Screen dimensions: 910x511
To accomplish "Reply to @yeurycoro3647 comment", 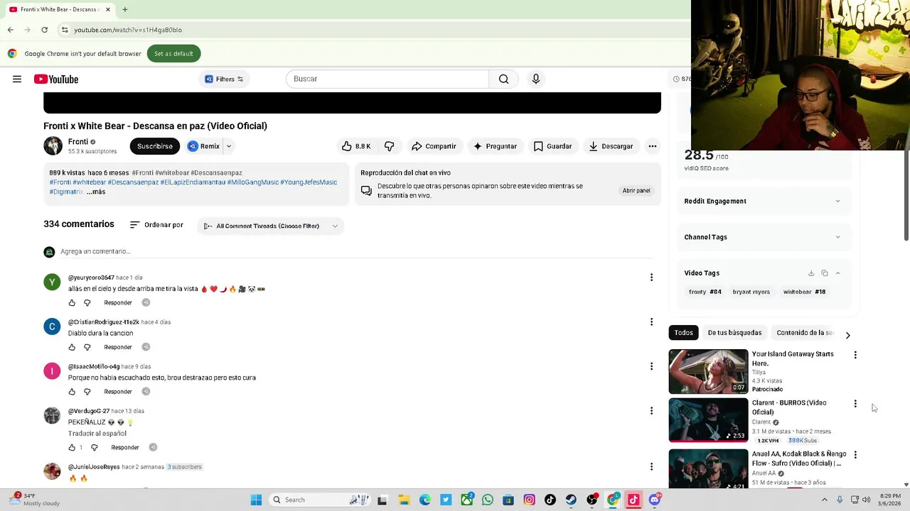I will point(118,302).
